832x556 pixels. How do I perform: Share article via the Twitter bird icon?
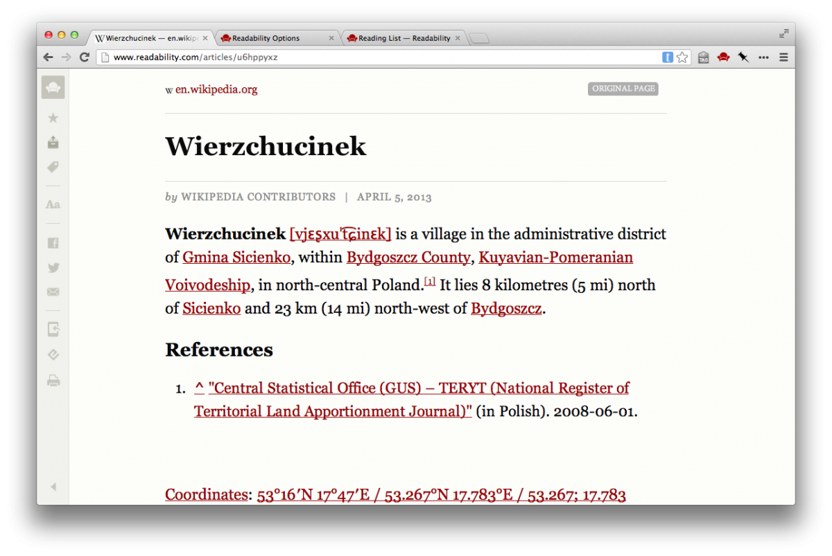point(53,268)
